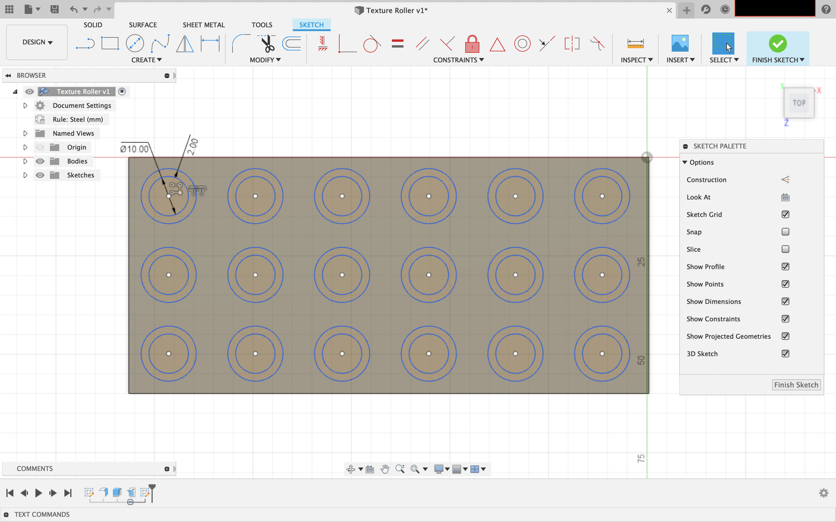Image resolution: width=836 pixels, height=522 pixels.
Task: Open the COMMENTS panel
Action: pyautogui.click(x=35, y=468)
